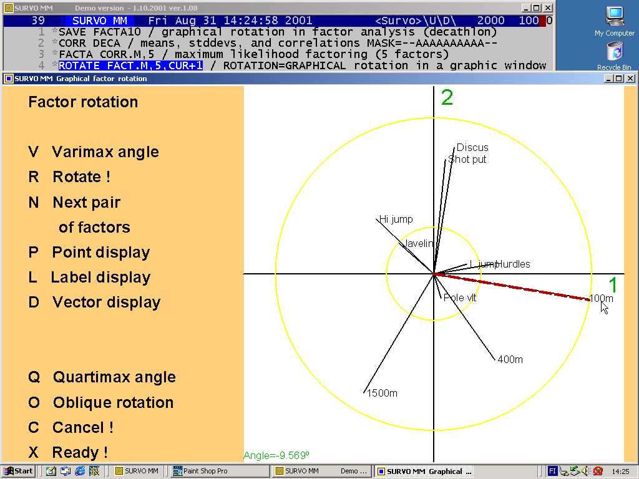The image size is (639, 479).
Task: Click SURVO MM editor window title icon
Action: point(8,7)
